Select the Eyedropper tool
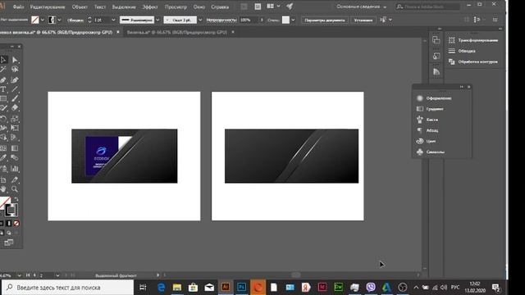Image resolution: width=525 pixels, height=295 pixels. coord(3,157)
